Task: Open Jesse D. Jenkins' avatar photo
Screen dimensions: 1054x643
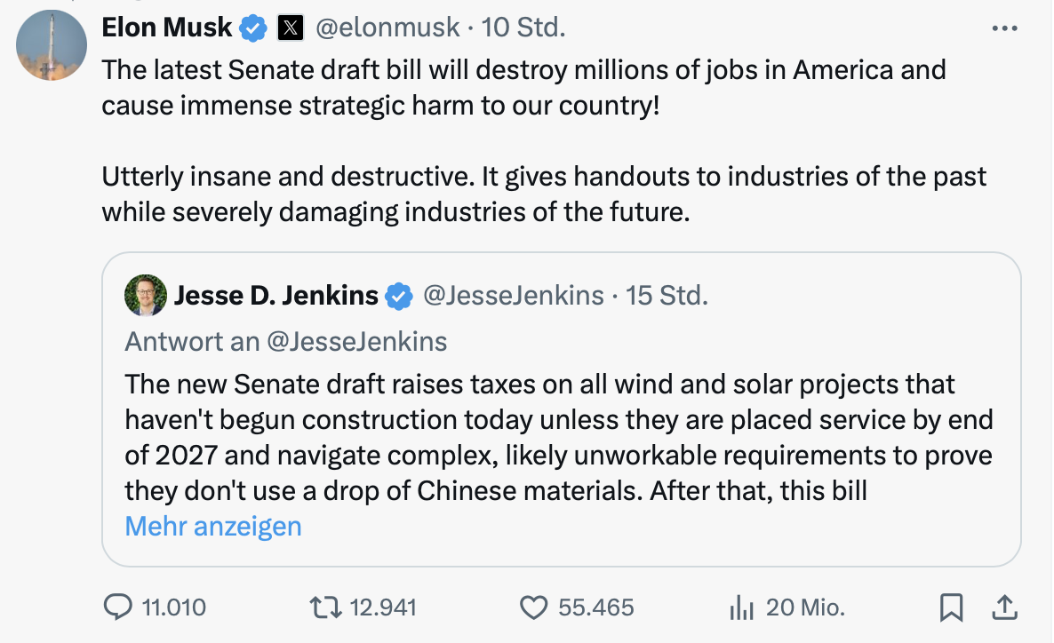Action: pos(146,296)
